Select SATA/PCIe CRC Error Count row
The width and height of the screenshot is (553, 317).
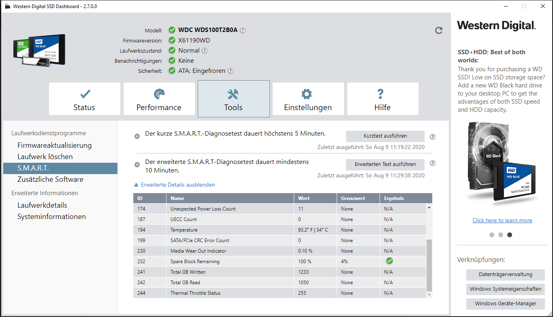(x=280, y=240)
